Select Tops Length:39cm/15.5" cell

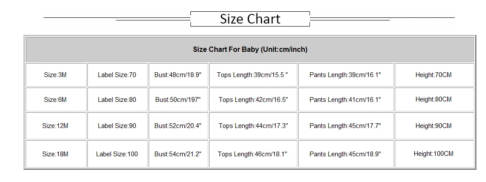[253, 75]
